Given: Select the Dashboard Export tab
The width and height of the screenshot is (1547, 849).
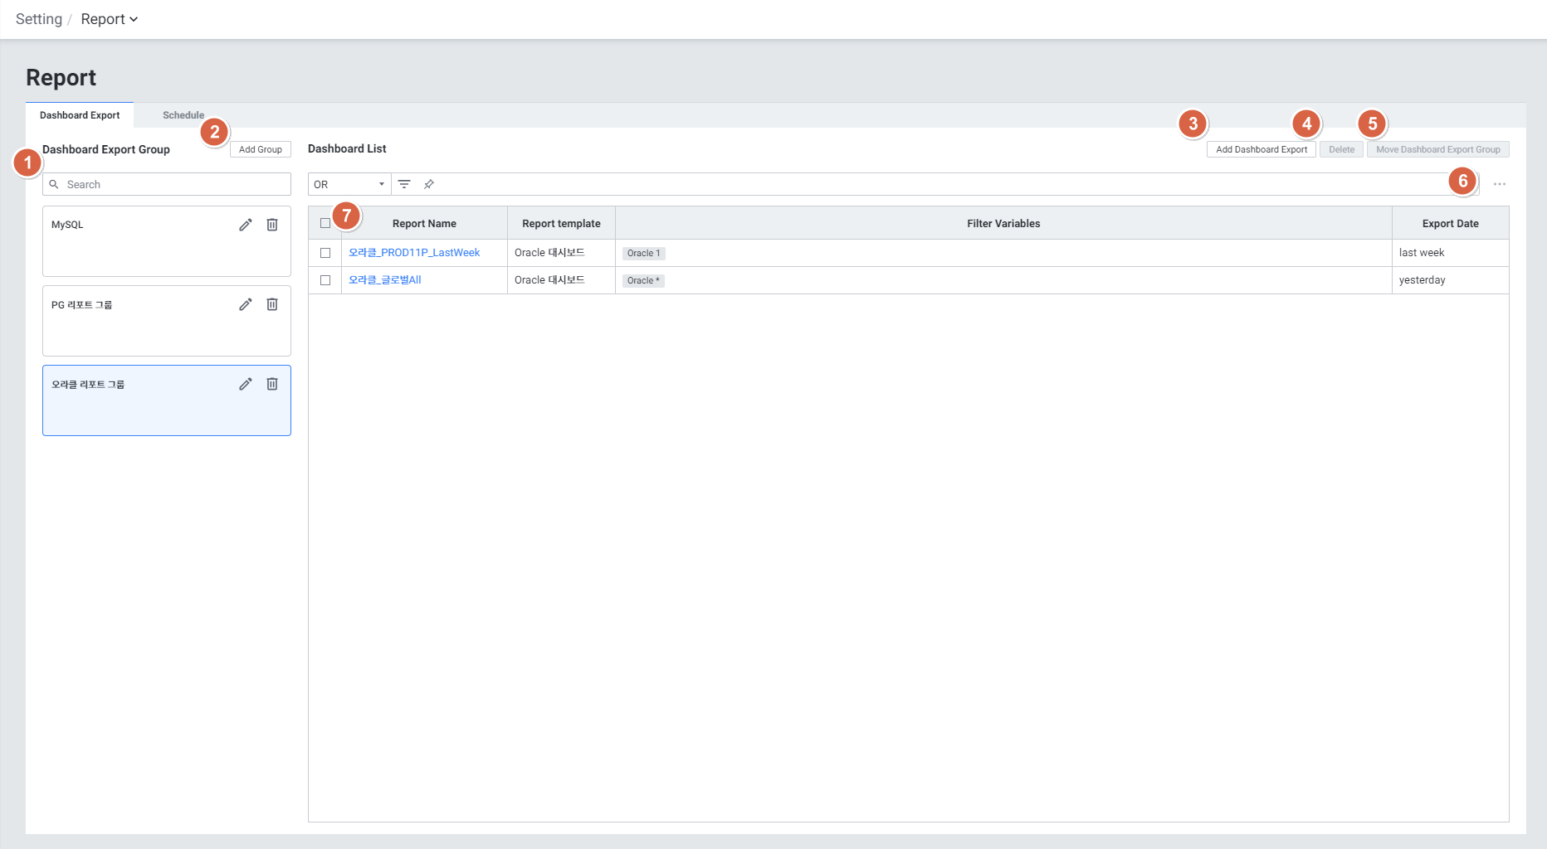Looking at the screenshot, I should pyautogui.click(x=80, y=115).
